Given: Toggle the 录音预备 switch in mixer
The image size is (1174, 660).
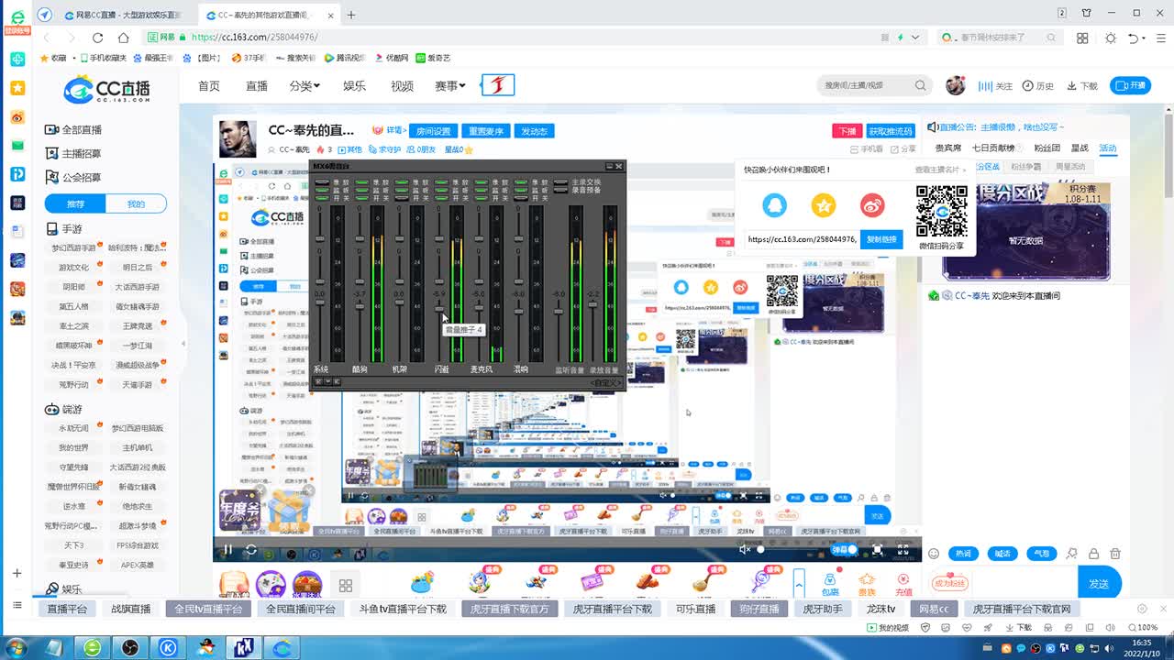Looking at the screenshot, I should click(560, 190).
